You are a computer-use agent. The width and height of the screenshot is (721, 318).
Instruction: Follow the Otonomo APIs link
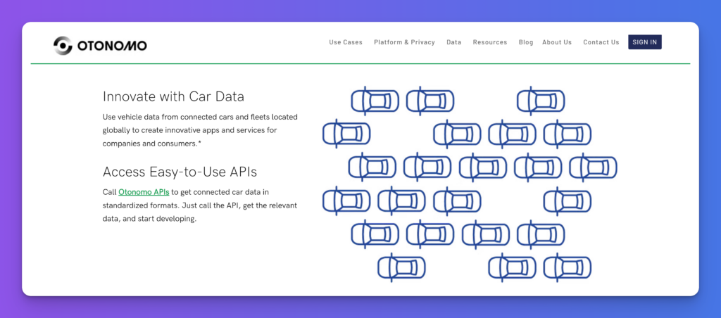(x=144, y=192)
